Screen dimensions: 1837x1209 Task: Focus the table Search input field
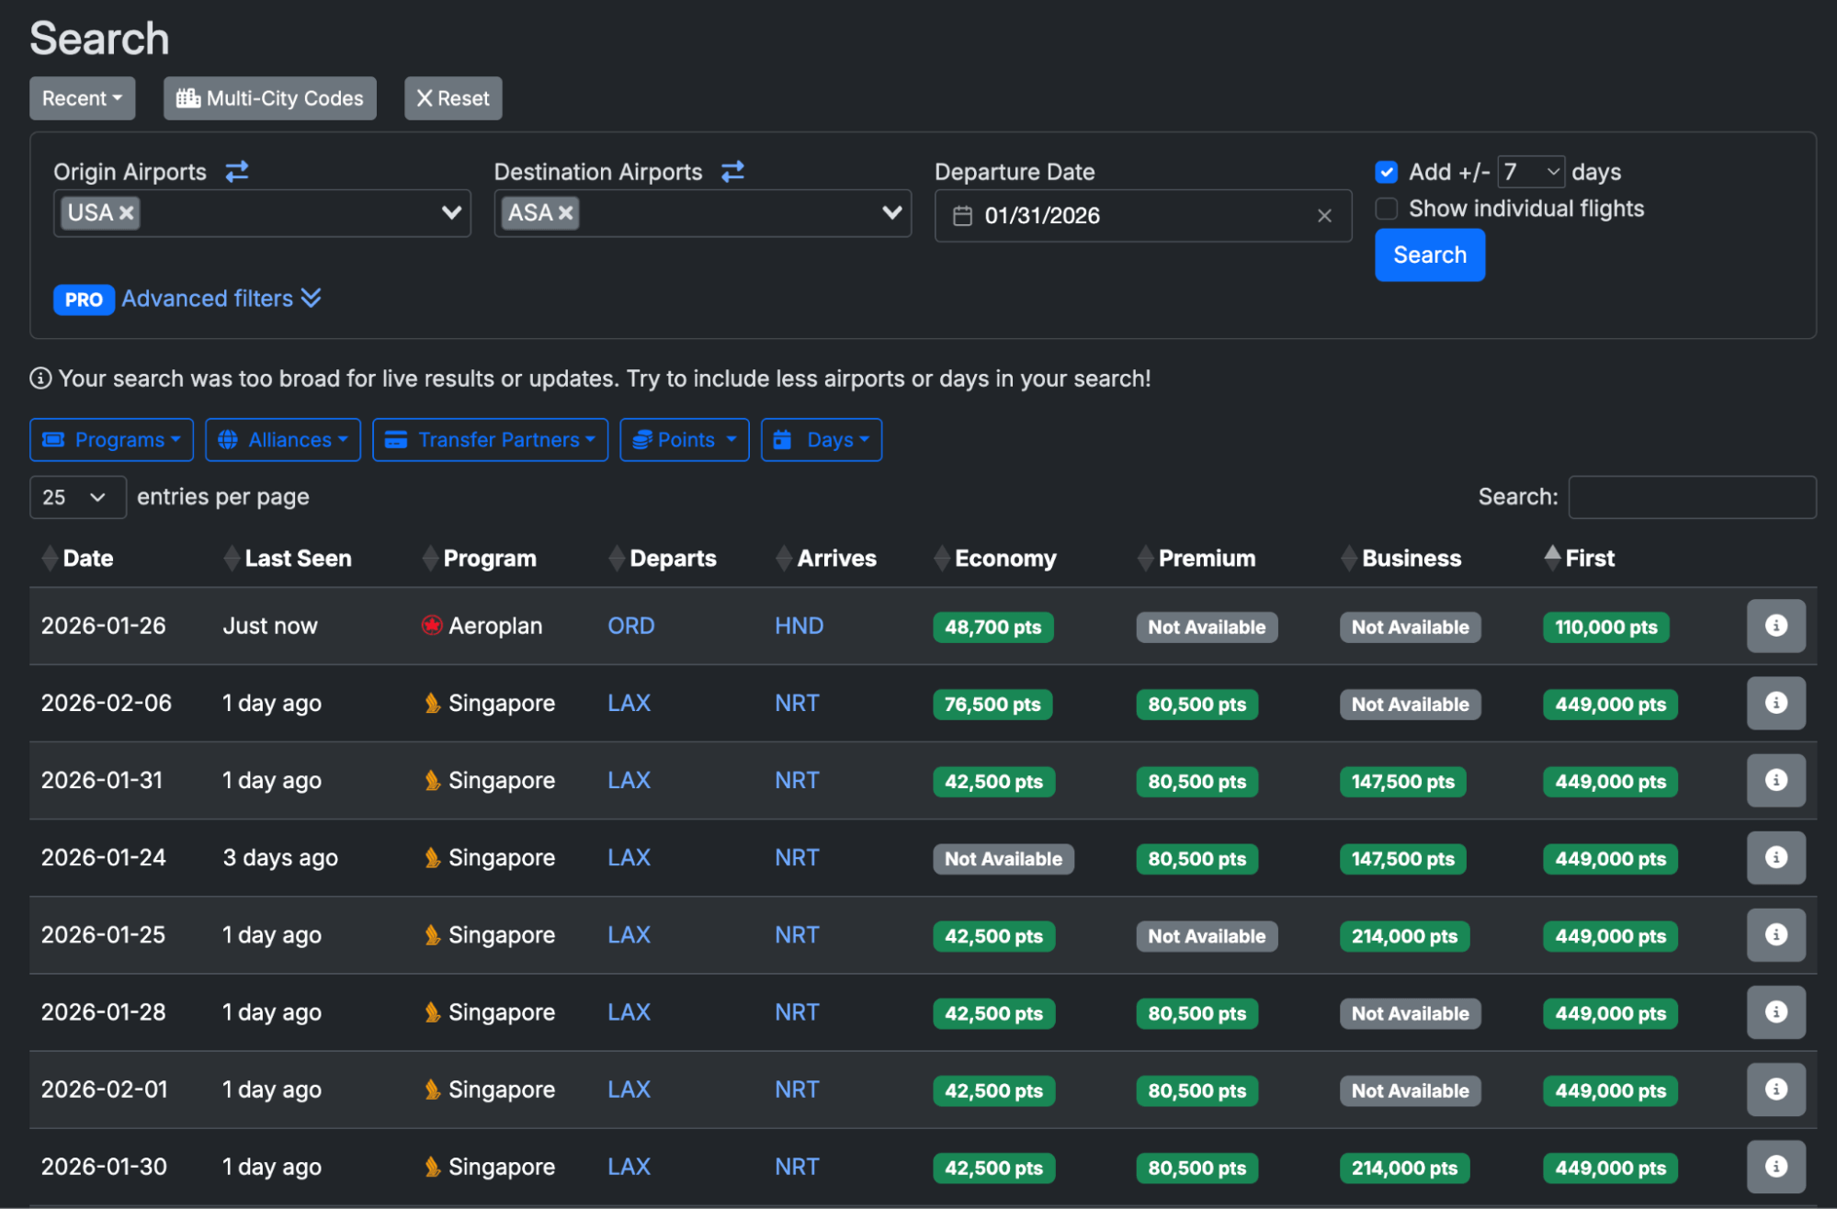tap(1691, 497)
